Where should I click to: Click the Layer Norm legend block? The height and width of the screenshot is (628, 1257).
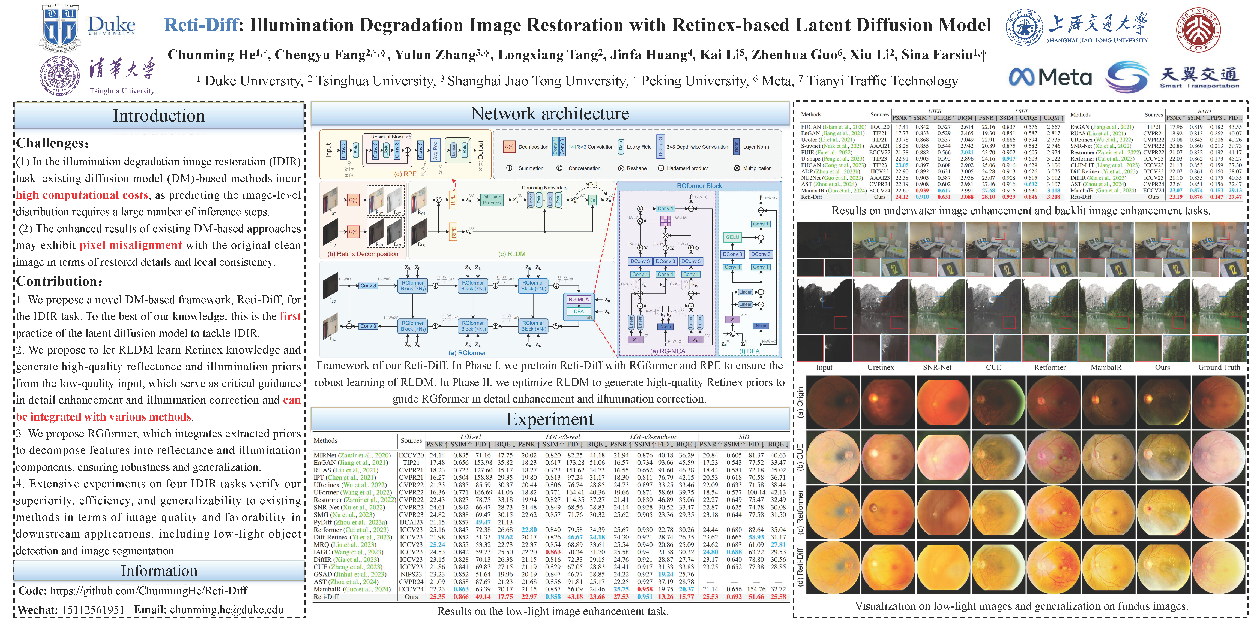pyautogui.click(x=736, y=147)
